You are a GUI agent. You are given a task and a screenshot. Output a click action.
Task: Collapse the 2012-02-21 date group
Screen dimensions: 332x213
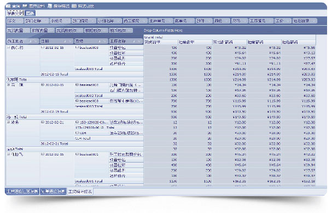43,122
